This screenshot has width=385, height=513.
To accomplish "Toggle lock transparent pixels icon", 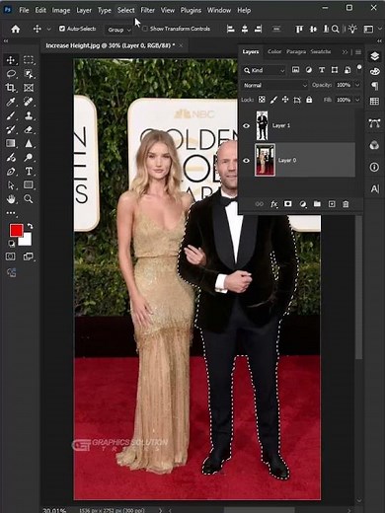I will 262,100.
